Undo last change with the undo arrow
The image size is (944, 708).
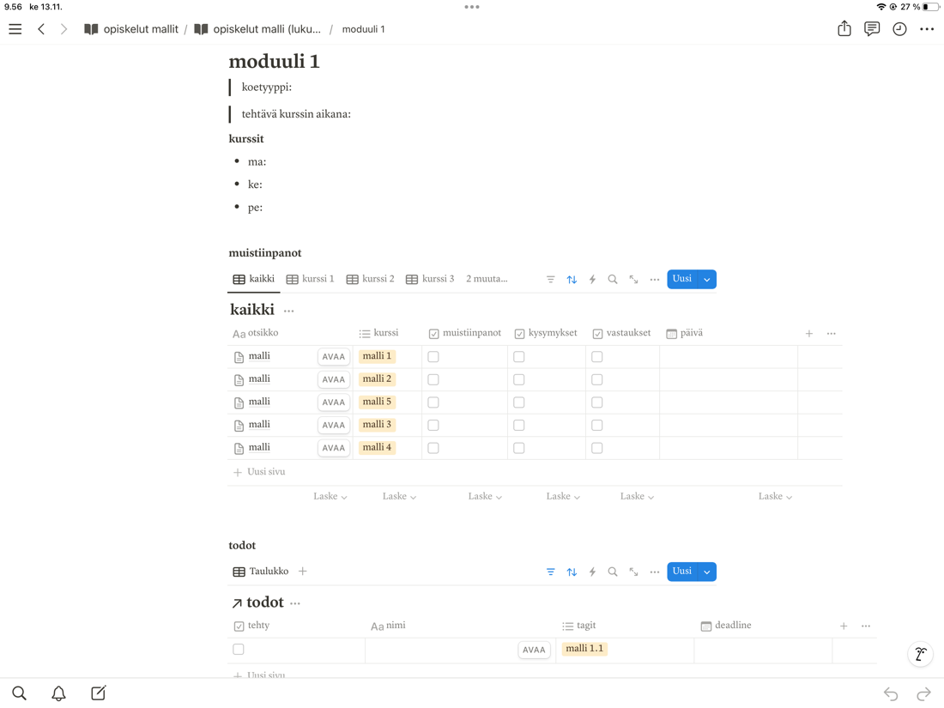click(890, 693)
